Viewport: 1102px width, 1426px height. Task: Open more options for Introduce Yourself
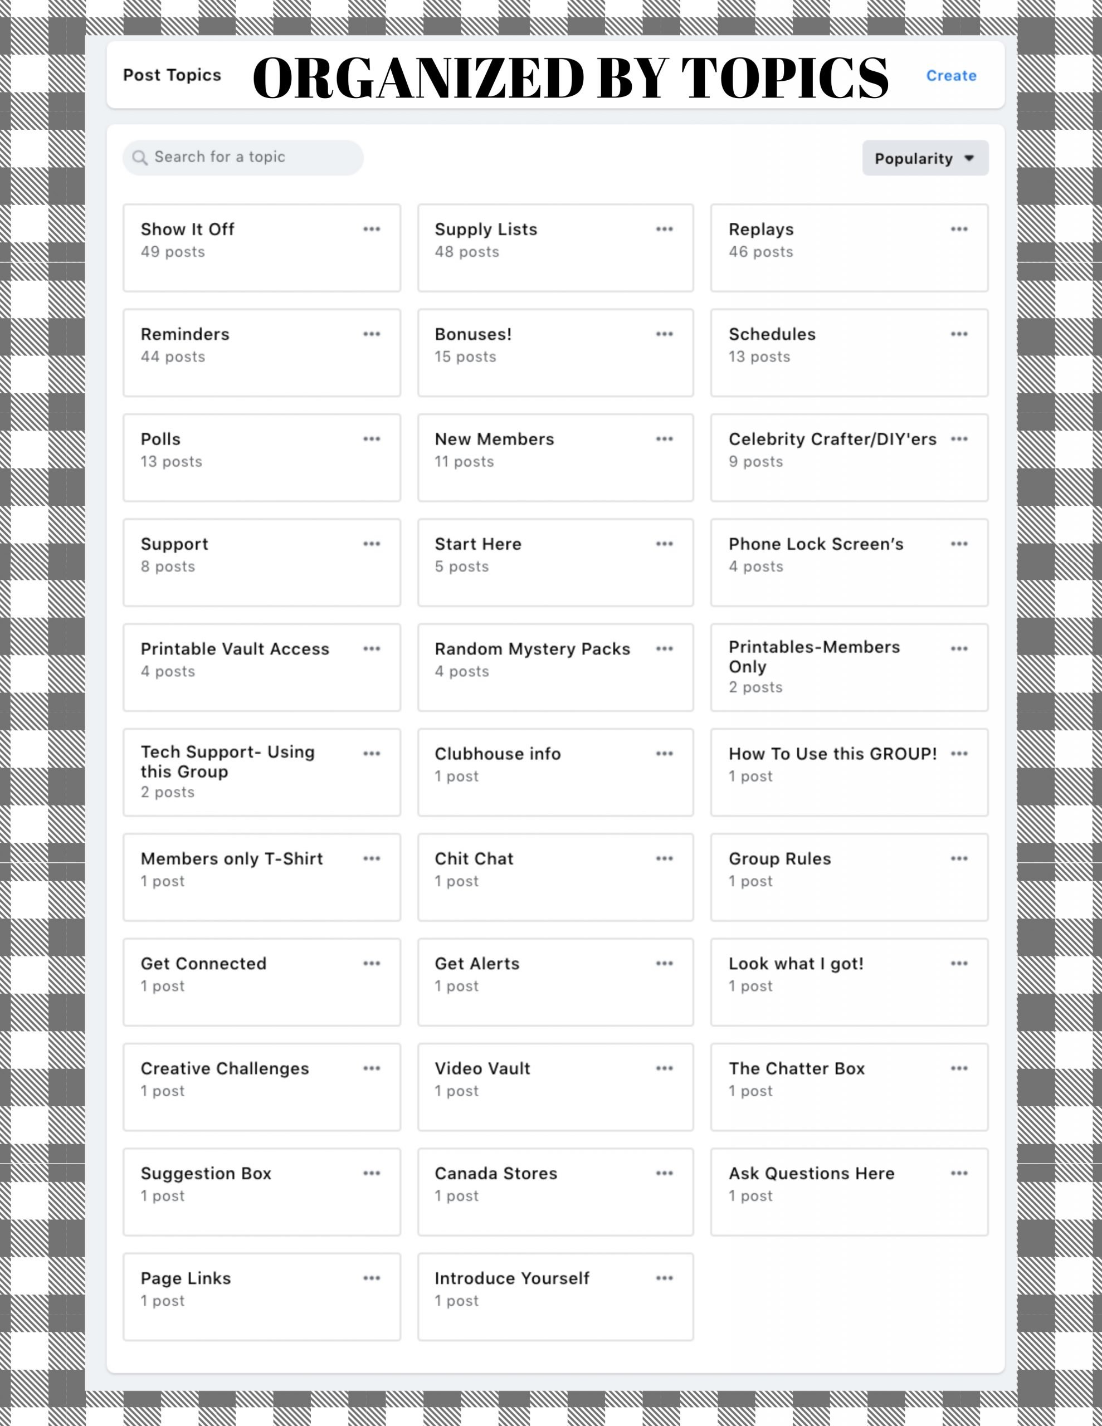664,1278
